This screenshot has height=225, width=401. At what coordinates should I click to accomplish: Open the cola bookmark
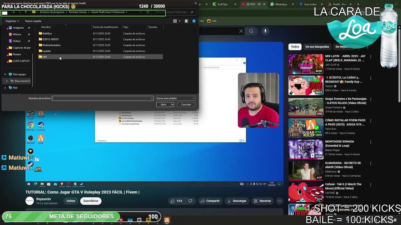pos(212,21)
